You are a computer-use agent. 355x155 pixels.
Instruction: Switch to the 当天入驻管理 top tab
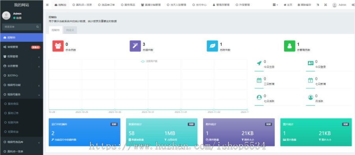[x=176, y=5]
